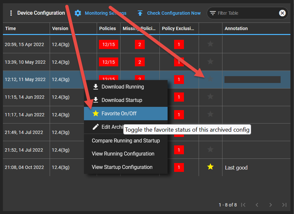Choose Compare Running and Startup from the menu
The height and width of the screenshot is (214, 294).
pyautogui.click(x=125, y=140)
